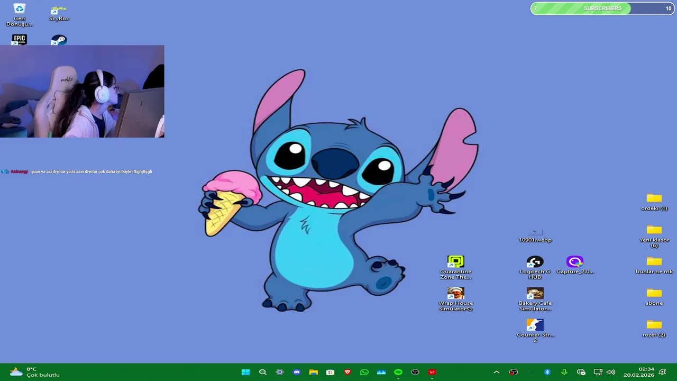Open File Explorer from the taskbar
Screen dimensions: 677x381
pyautogui.click(x=314, y=372)
